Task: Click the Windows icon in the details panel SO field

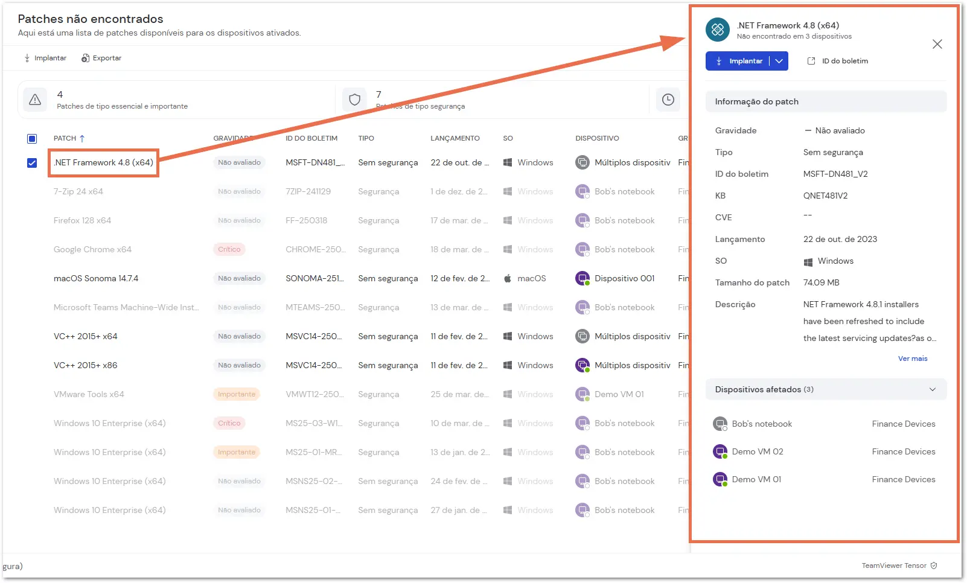Action: coord(808,261)
